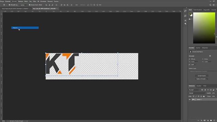Open the Metin menu
The image size is (217, 122).
click(x=26, y=1)
